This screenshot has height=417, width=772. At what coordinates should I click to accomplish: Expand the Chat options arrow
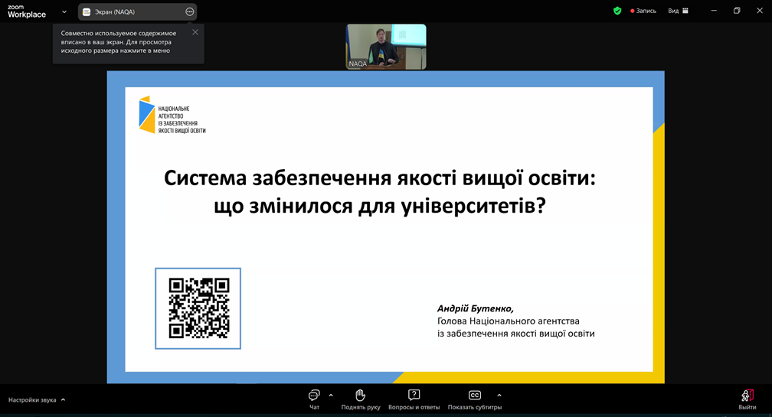click(x=331, y=396)
